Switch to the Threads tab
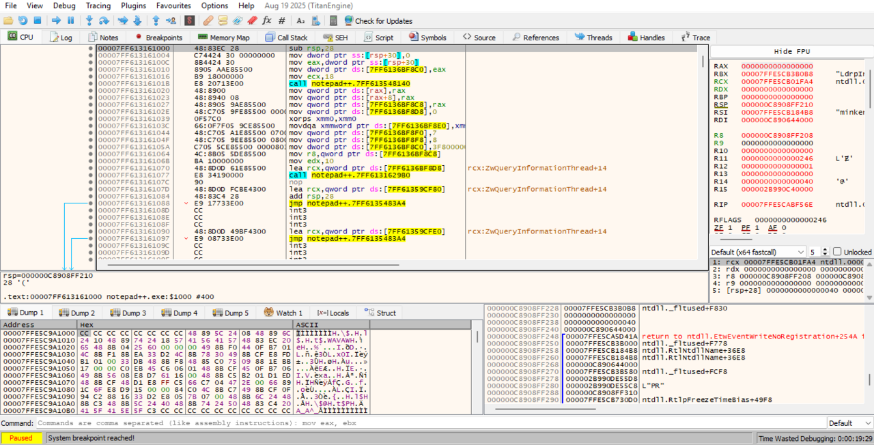This screenshot has height=445, width=874. click(x=593, y=38)
